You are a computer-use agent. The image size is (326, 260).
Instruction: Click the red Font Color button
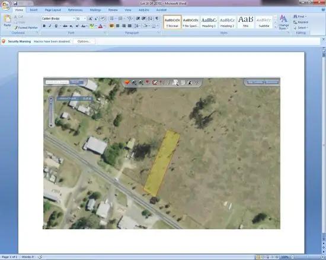[100, 26]
